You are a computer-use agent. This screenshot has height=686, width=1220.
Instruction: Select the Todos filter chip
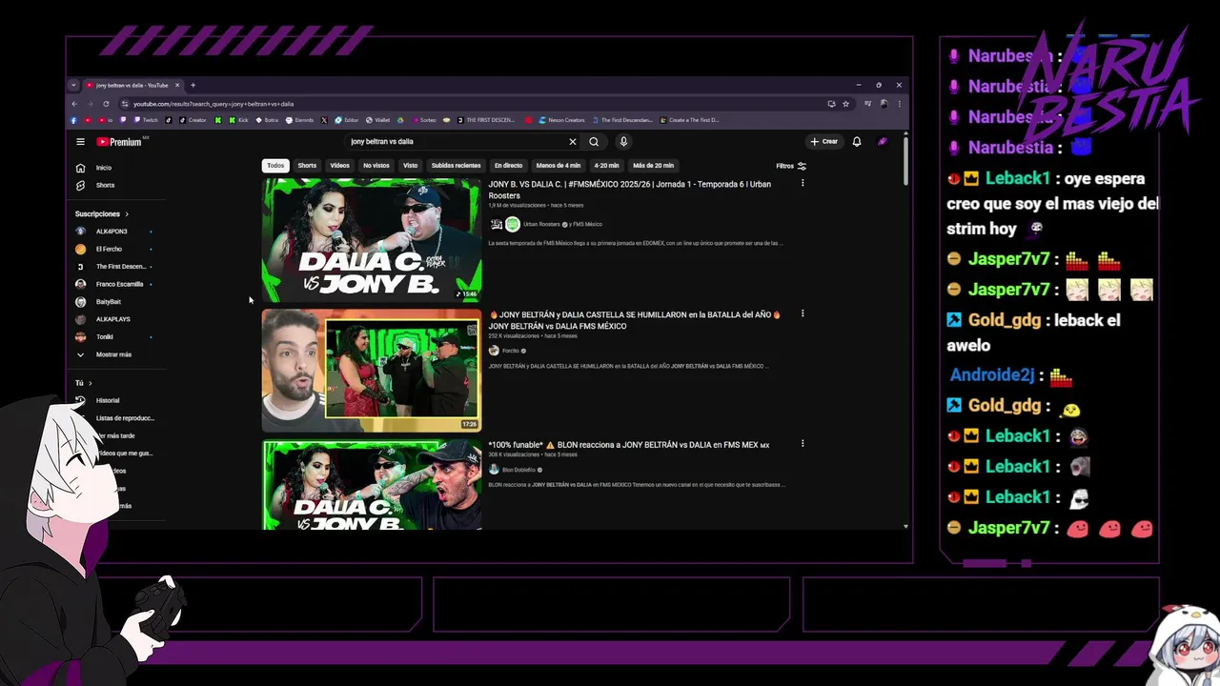click(x=275, y=166)
